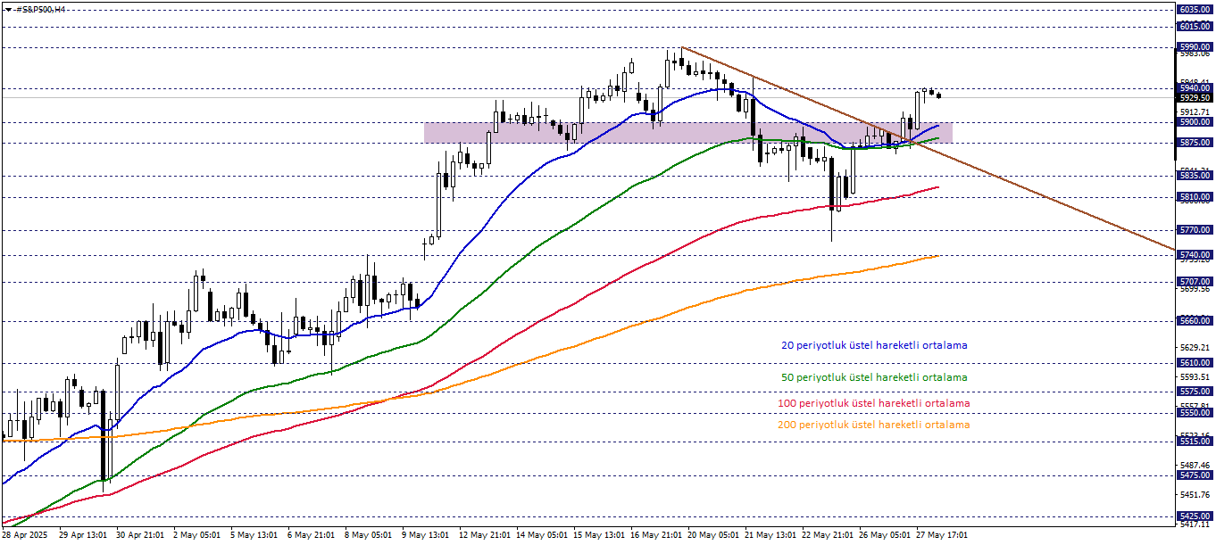Viewport: 1216px width, 545px height.
Task: Click the 5515.00 price level label
Action: click(x=1195, y=442)
